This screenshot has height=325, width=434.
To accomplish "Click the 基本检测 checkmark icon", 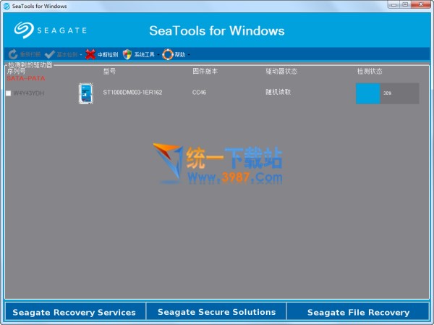I will pyautogui.click(x=49, y=54).
